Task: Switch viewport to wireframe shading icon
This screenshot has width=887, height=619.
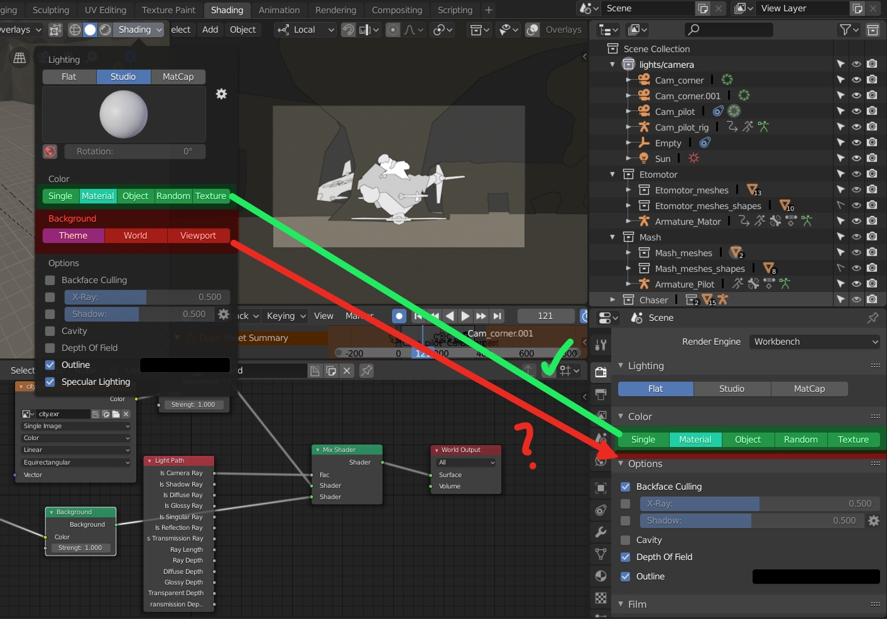Action: [75, 30]
